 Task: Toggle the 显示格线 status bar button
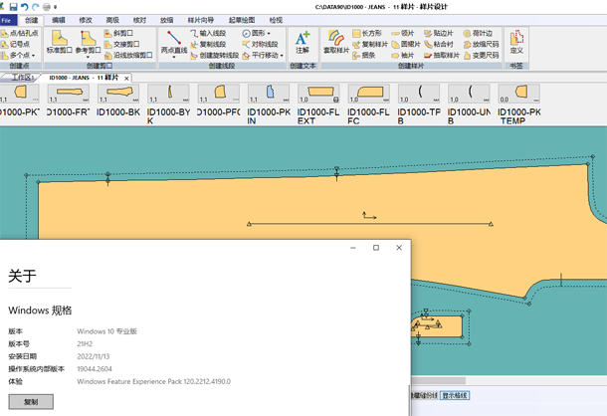pos(455,395)
